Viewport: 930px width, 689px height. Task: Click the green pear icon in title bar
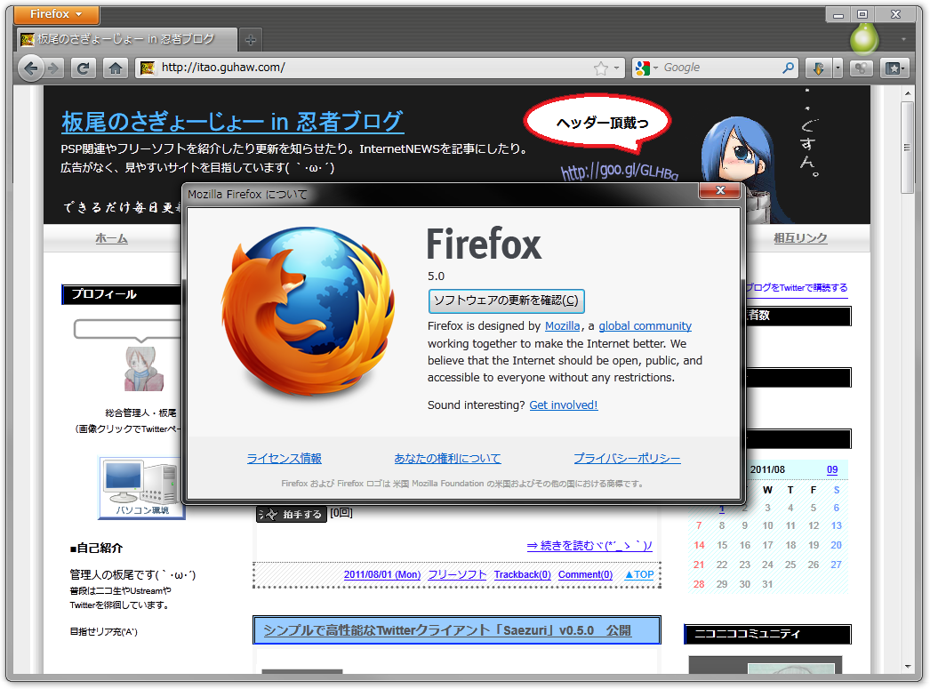(x=865, y=38)
